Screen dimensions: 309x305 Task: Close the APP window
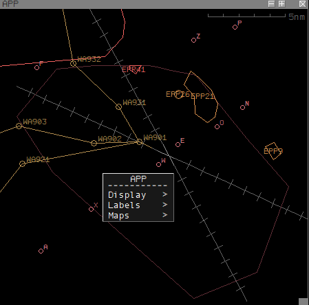(x=303, y=4)
